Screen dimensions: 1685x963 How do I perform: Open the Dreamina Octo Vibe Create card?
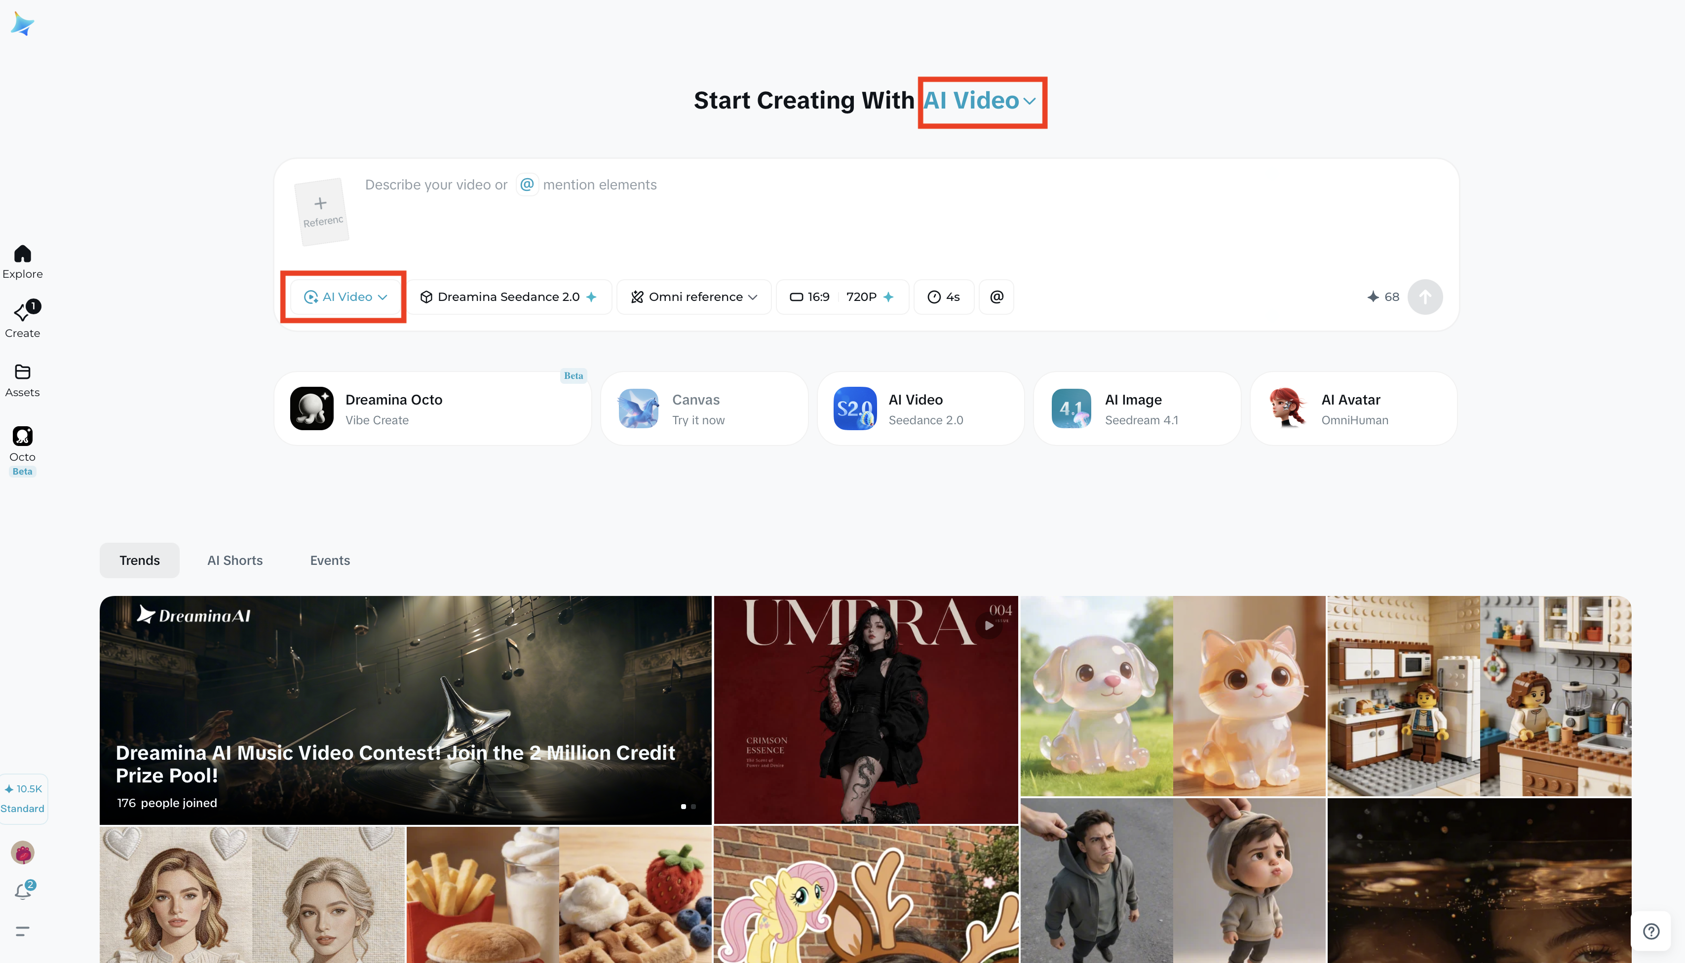pos(433,409)
